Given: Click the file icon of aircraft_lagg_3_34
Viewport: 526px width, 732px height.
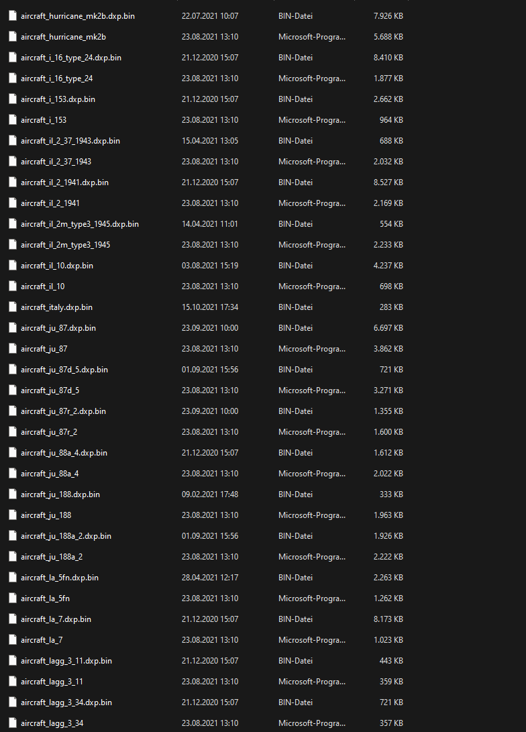Looking at the screenshot, I should [x=13, y=723].
